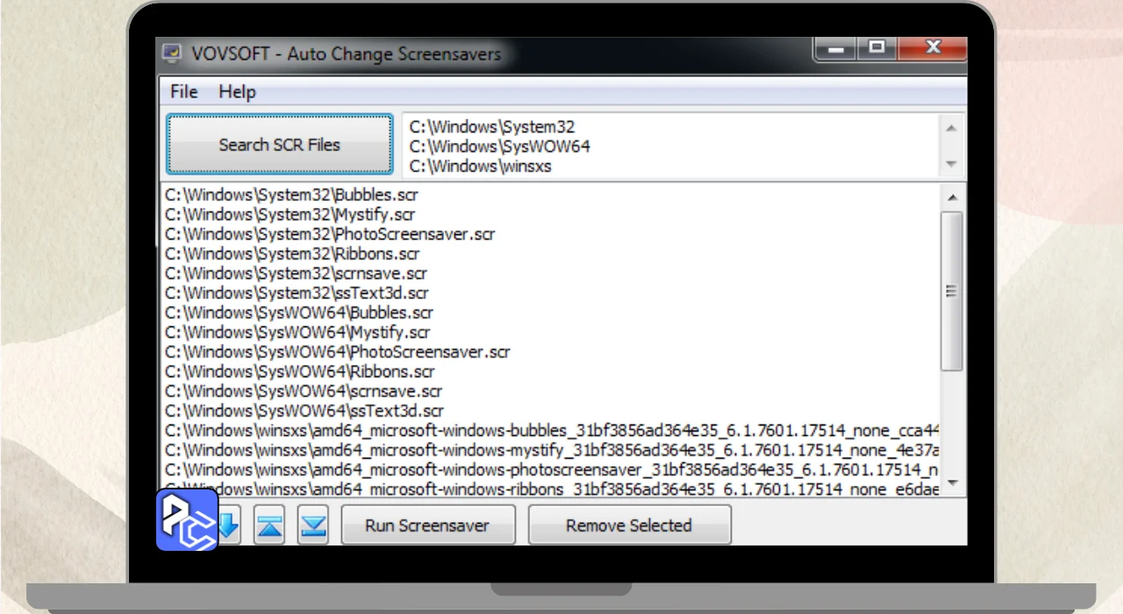Click the file list scroll-down arrow

click(952, 484)
